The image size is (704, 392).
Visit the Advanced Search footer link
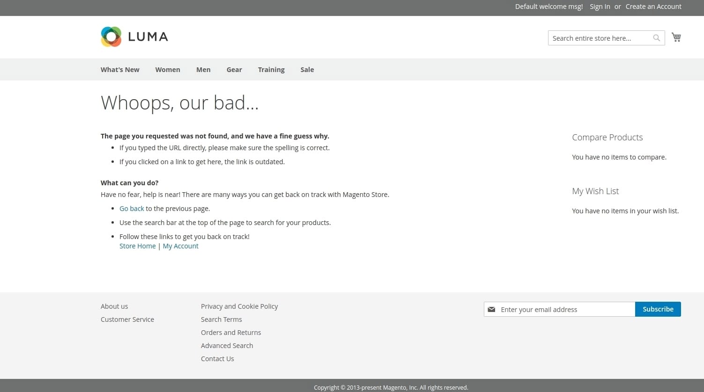click(x=227, y=346)
